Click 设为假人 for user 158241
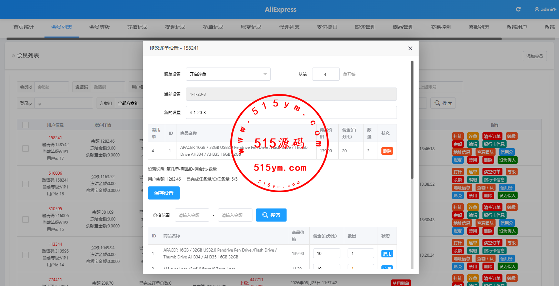Viewport: 559px width, 286px height. [507, 160]
